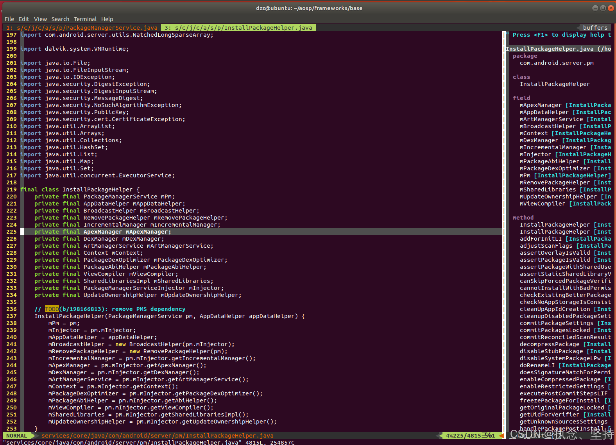Screen dimensions: 616x445
Task: Jump to mPm field in tagbar
Action: (565, 175)
